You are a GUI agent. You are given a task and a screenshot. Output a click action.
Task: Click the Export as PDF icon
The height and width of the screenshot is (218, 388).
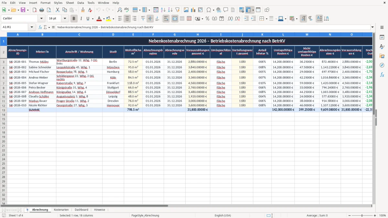34,10
